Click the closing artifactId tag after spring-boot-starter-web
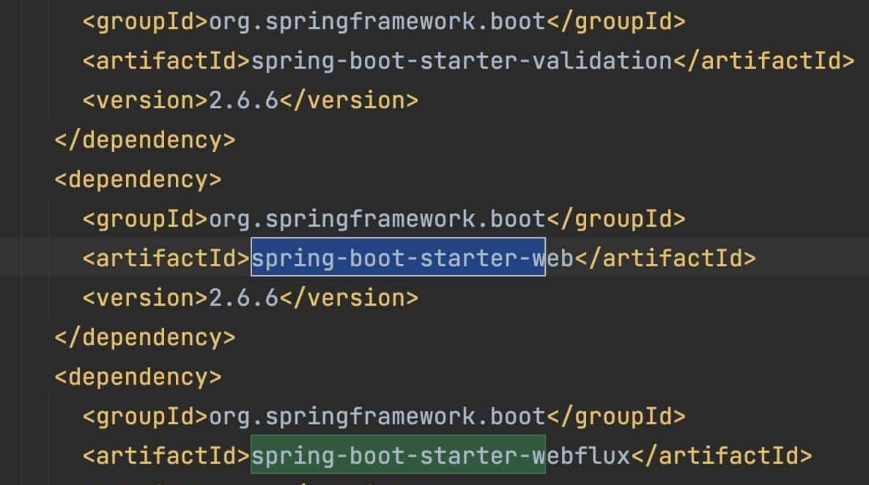Screen dimensions: 869x485 [x=665, y=257]
